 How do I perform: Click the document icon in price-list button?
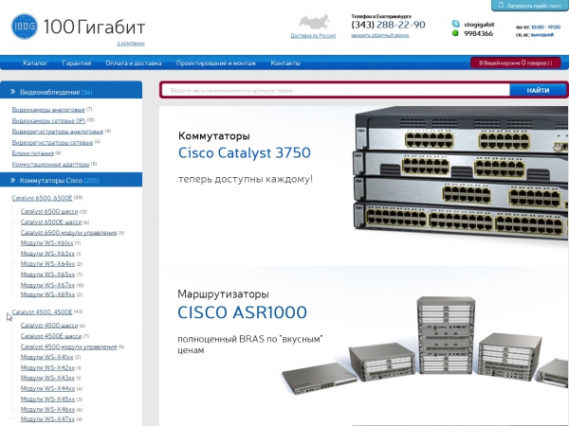tap(501, 5)
